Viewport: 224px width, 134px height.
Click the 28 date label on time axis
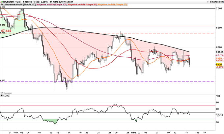pos(128,132)
